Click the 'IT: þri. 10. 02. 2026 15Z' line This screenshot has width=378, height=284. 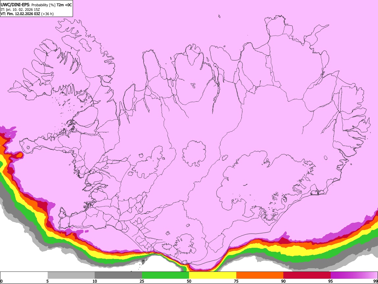20,10
